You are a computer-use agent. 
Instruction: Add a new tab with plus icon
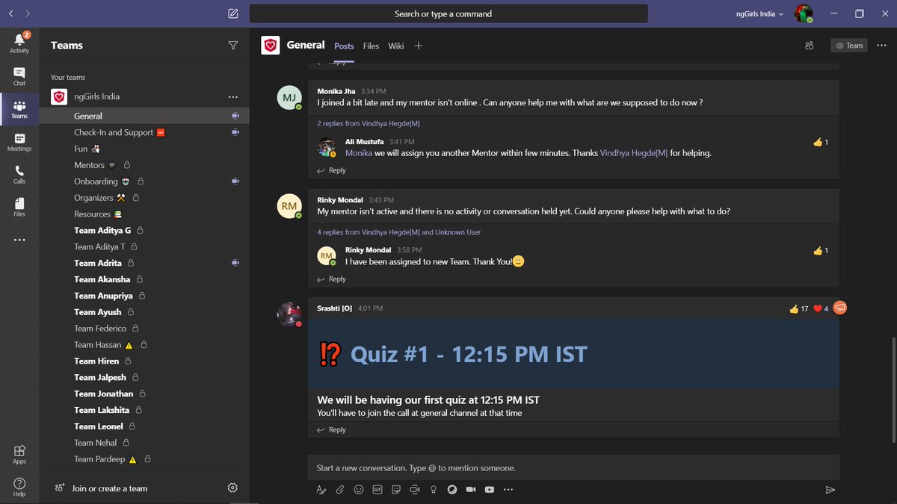[x=419, y=46]
